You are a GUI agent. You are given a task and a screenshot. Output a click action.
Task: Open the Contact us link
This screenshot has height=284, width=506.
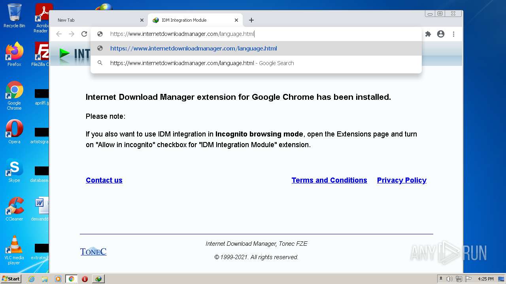click(104, 180)
